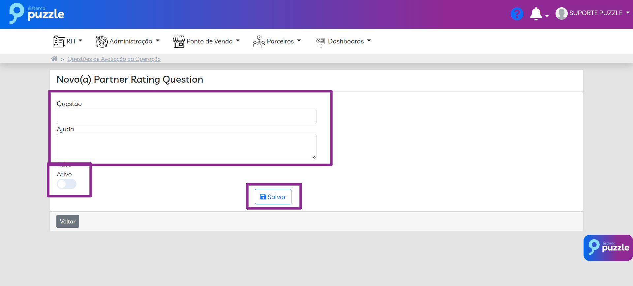Open the notifications bell icon

(536, 14)
